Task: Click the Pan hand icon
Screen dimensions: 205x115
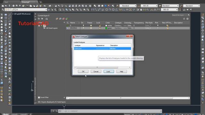Action: coord(56,6)
